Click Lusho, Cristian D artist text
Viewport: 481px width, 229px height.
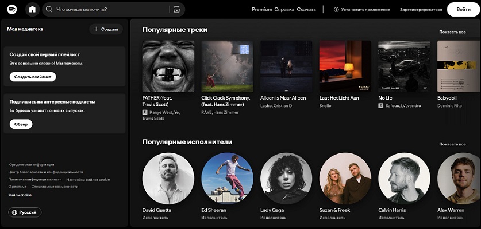pos(276,106)
